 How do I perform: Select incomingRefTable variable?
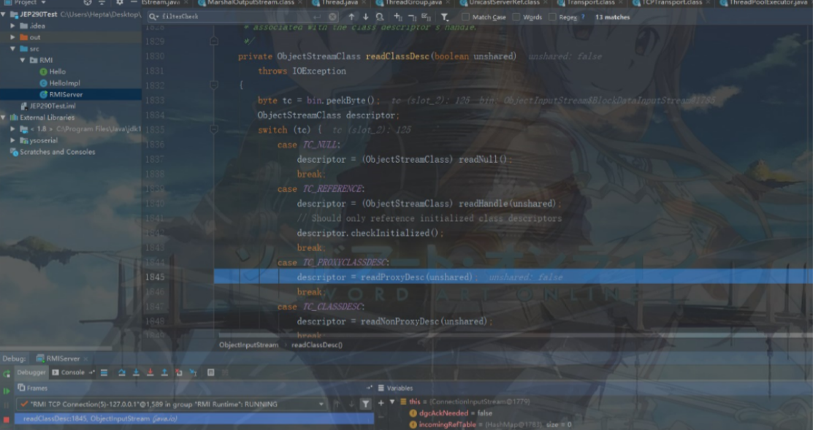pos(490,424)
